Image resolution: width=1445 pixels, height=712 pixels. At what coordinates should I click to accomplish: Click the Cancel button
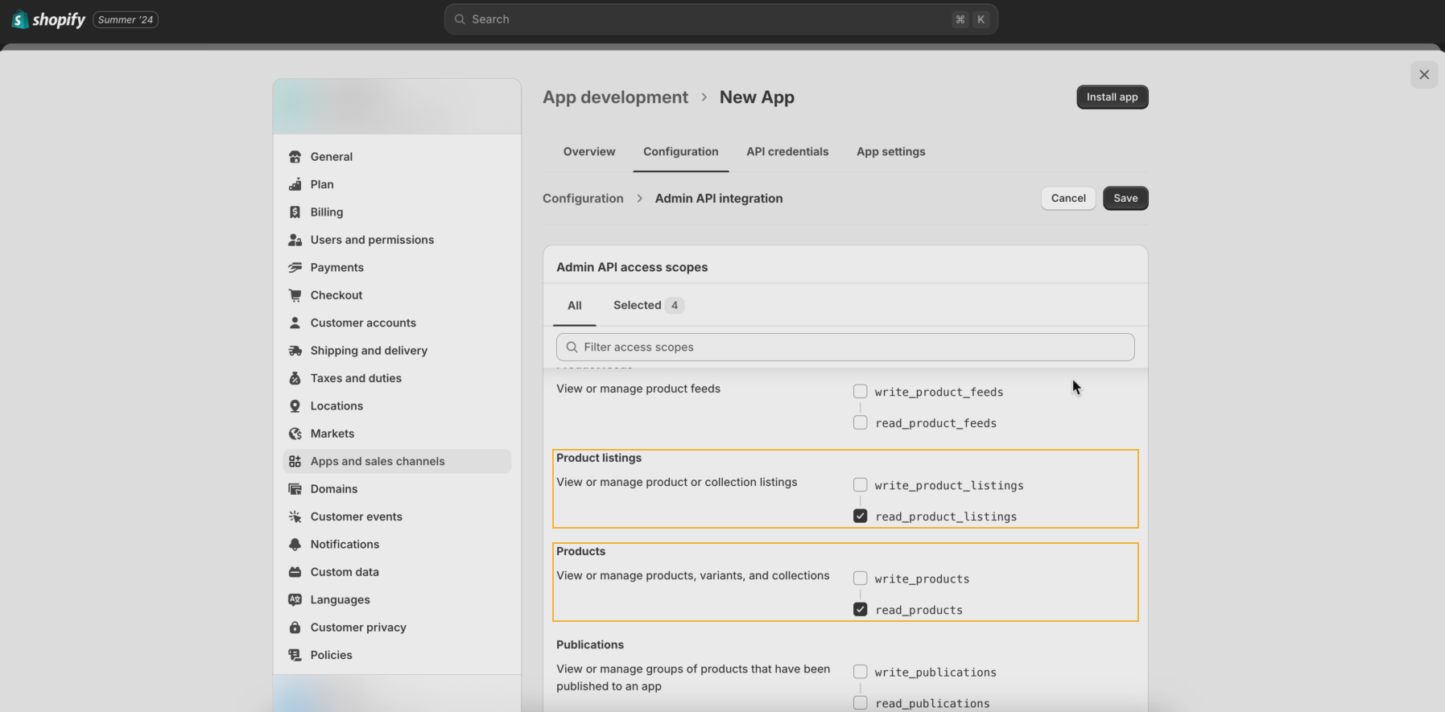(x=1068, y=199)
